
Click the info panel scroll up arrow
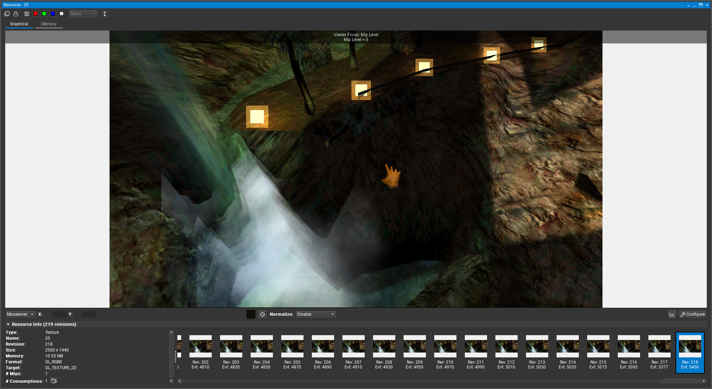[171, 332]
